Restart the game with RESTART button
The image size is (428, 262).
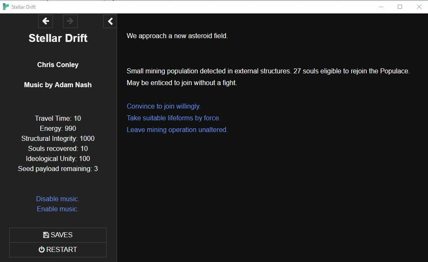pos(58,249)
